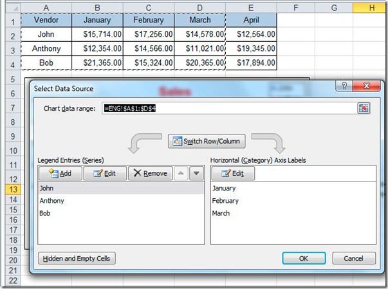Viewport: 388px width, 289px height.
Task: Select the Anthony series in legend entries
Action: tap(121, 201)
